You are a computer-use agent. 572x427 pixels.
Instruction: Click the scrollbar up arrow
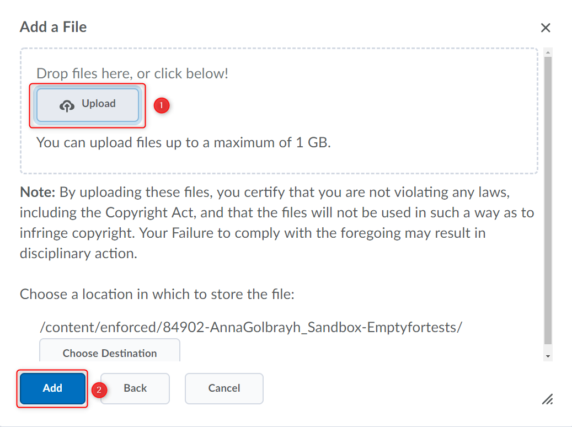(548, 53)
